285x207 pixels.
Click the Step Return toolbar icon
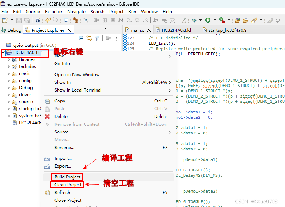[145, 20]
